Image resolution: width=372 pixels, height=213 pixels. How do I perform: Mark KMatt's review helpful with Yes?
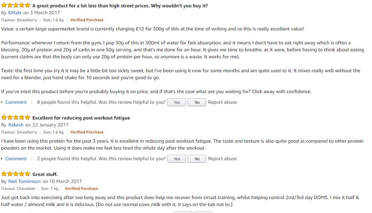tap(177, 102)
